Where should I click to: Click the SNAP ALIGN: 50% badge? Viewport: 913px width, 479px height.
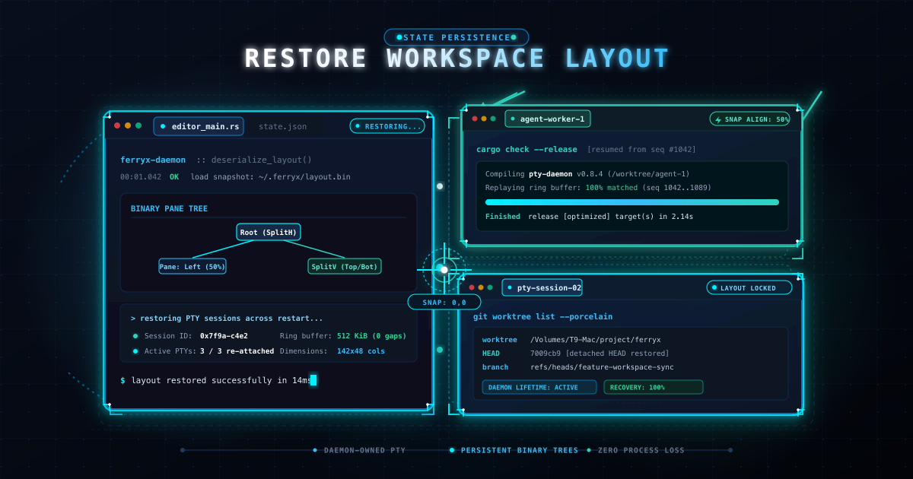(749, 119)
